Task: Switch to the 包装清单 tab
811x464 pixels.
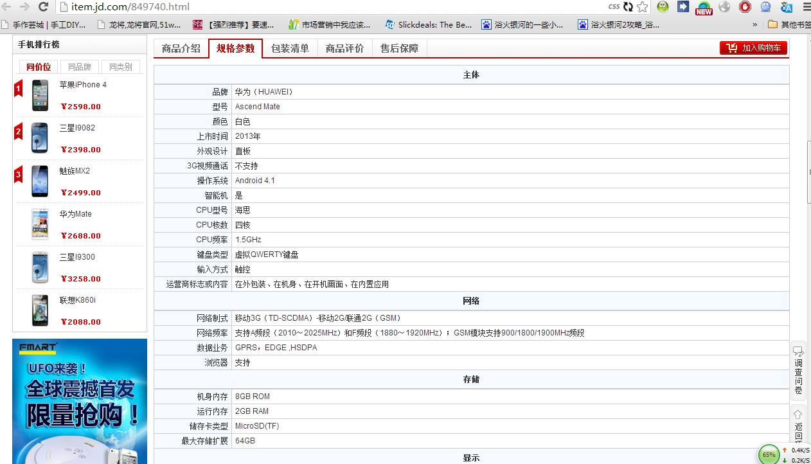Action: click(x=290, y=48)
